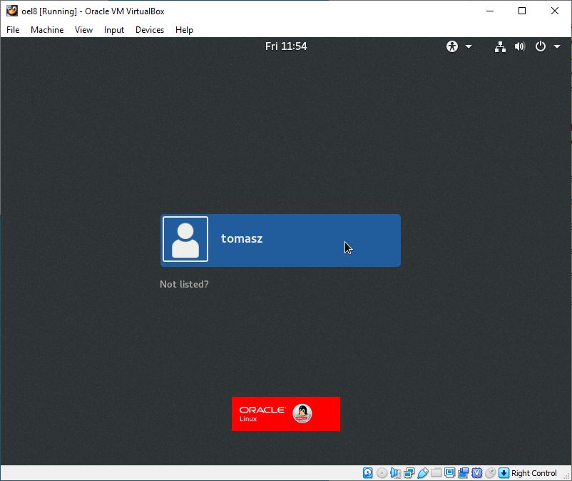
Task: Open the File menu
Action: coord(13,30)
